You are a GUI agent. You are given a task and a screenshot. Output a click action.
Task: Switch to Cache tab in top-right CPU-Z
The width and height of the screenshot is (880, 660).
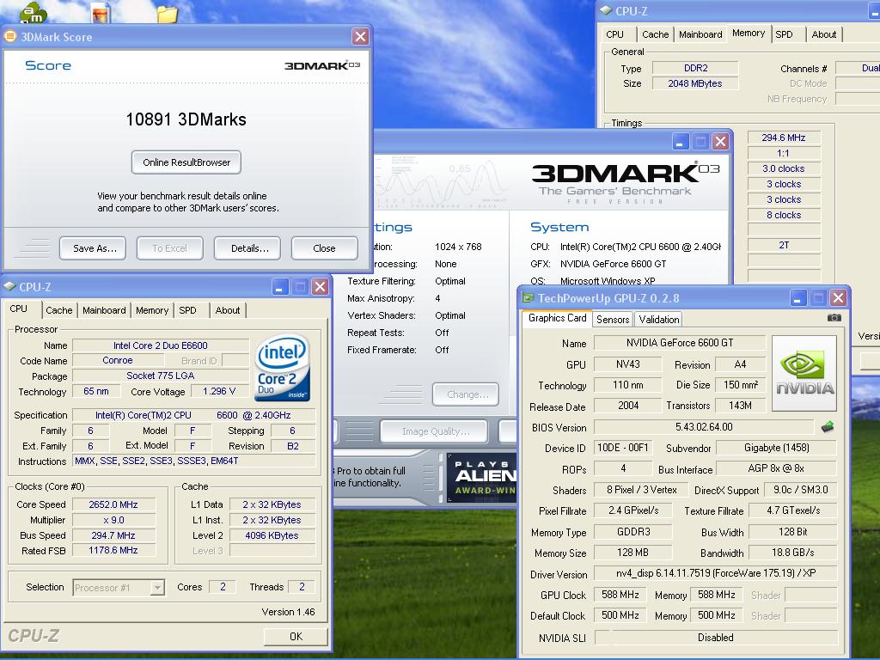tap(655, 34)
